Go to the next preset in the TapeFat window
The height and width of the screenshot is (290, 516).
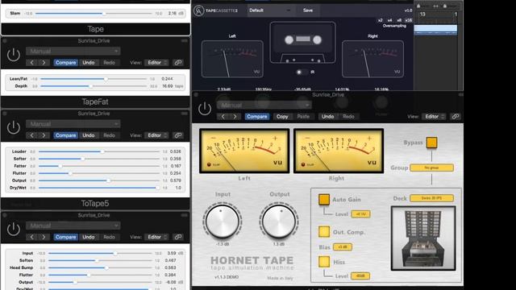44,135
